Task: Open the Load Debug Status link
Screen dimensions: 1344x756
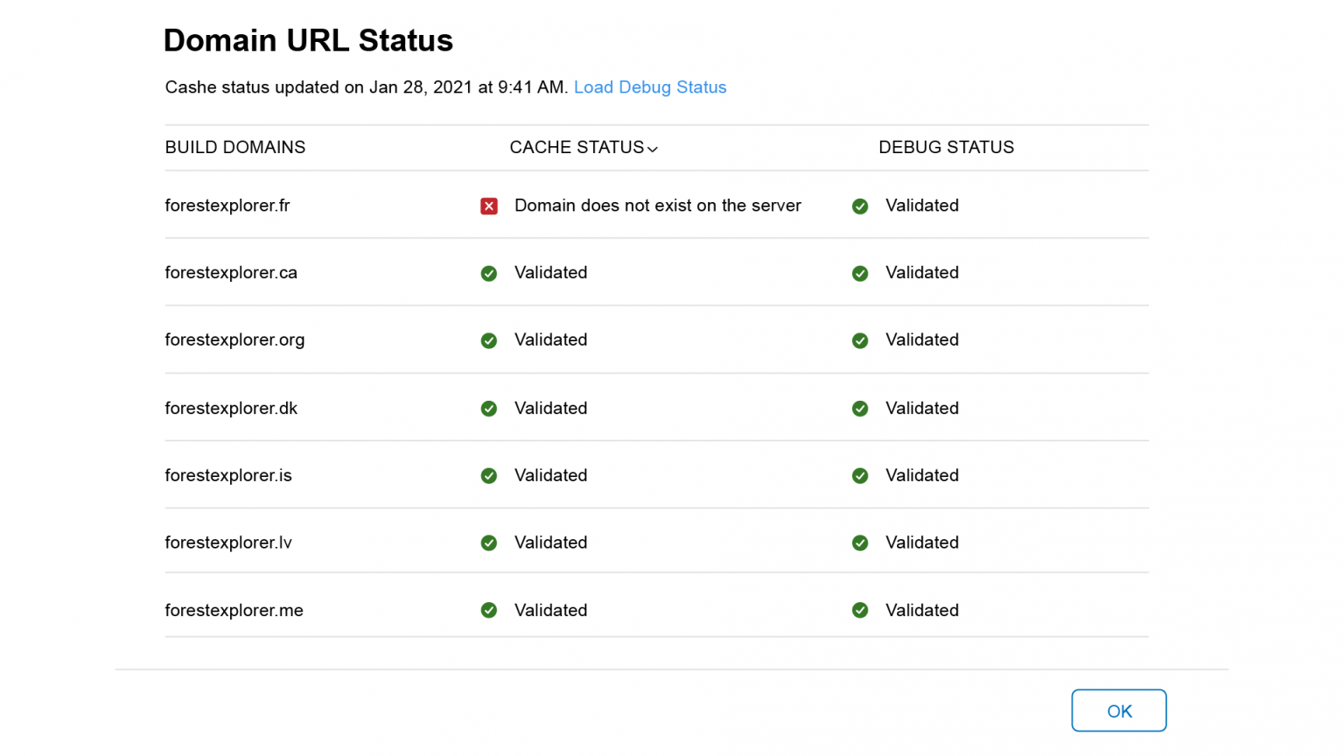Action: click(650, 87)
